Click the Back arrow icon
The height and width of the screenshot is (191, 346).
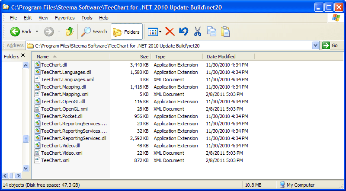pos(15,32)
